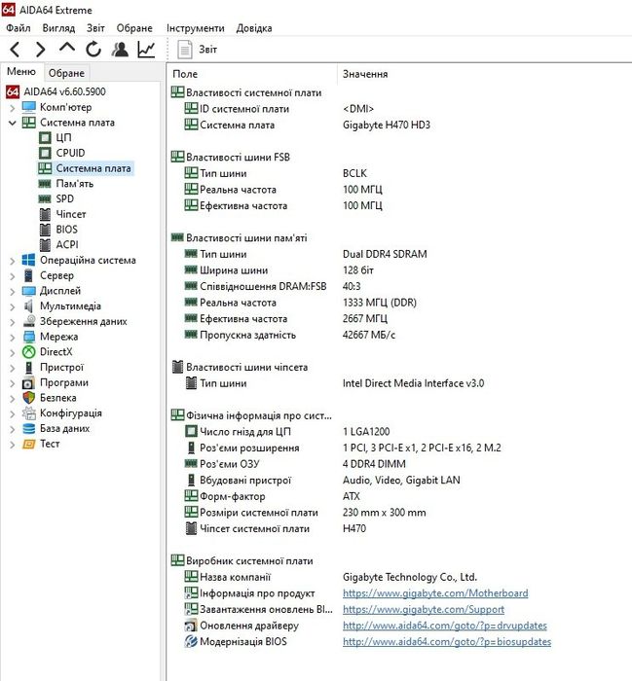Expand the Дисплей tree node
The image size is (632, 681).
click(x=12, y=291)
